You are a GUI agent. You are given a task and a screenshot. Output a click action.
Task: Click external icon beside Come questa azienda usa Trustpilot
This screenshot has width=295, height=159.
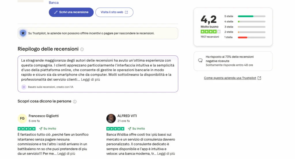[259, 78]
